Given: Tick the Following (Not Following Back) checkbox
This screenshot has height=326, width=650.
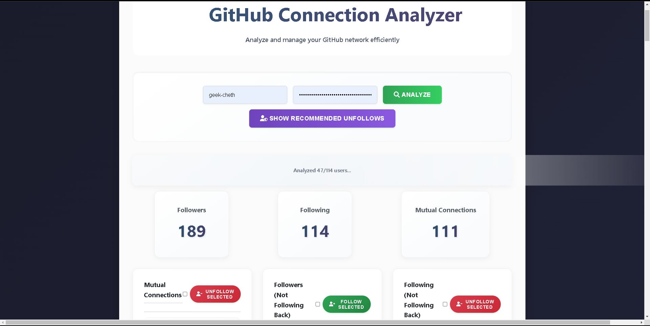Looking at the screenshot, I should click(445, 304).
